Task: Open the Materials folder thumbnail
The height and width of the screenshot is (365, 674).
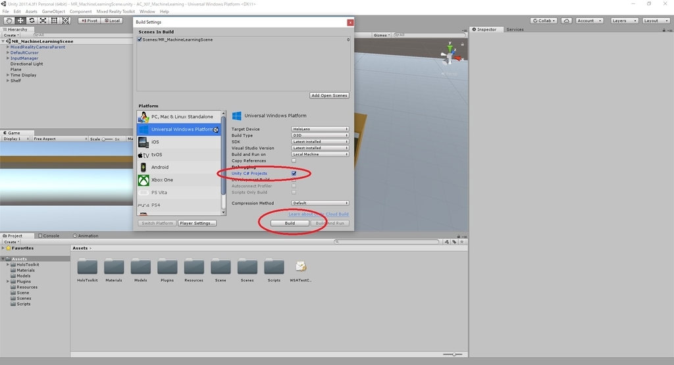Action: [114, 266]
